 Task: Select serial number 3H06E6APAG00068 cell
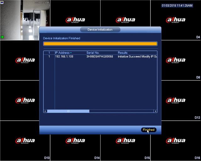point(100,57)
